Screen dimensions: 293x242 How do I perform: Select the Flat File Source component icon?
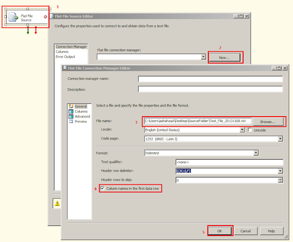14,17
